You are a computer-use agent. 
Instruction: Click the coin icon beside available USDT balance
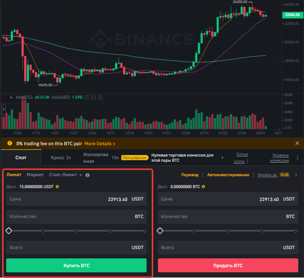coord(57,187)
